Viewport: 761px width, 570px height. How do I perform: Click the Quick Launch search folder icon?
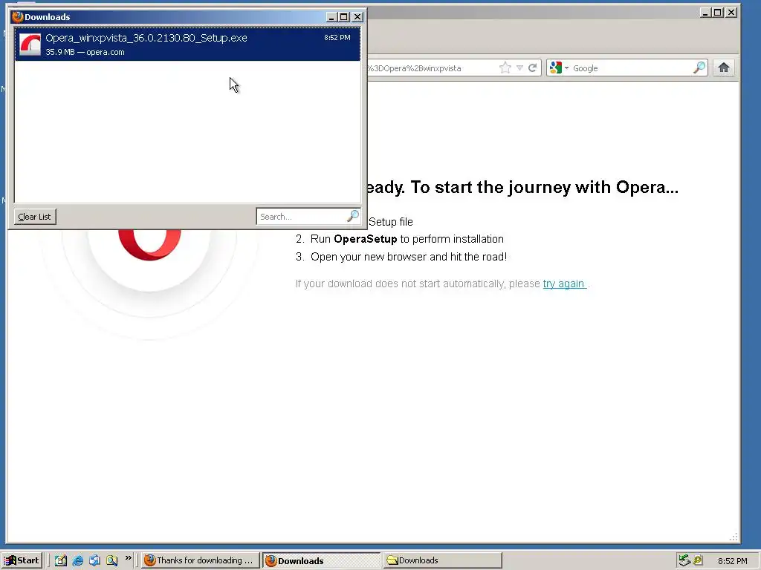[x=112, y=560]
